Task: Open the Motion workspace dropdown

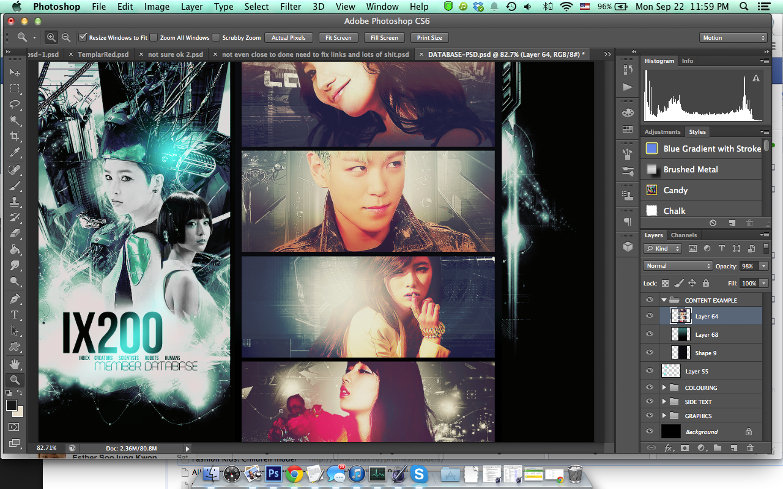Action: (x=733, y=37)
